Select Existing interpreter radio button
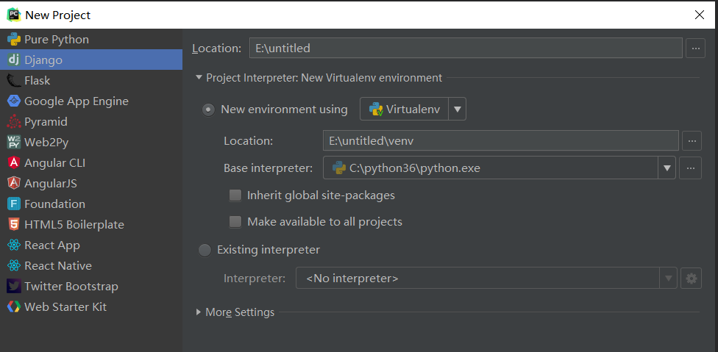The height and width of the screenshot is (352, 718). [205, 250]
